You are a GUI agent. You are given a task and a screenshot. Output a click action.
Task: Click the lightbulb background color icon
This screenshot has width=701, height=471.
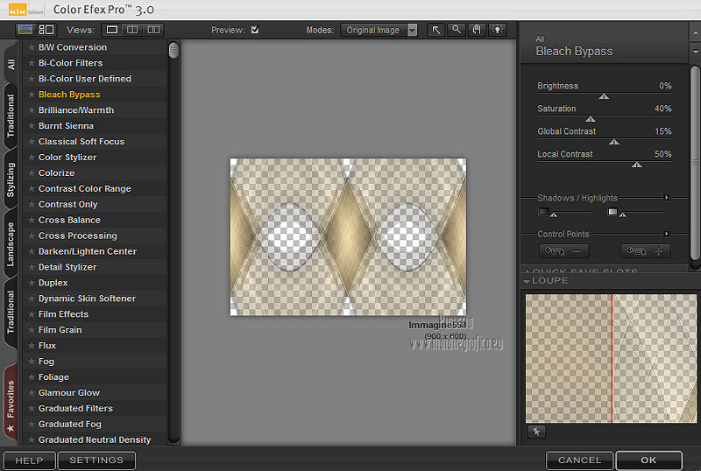[498, 30]
